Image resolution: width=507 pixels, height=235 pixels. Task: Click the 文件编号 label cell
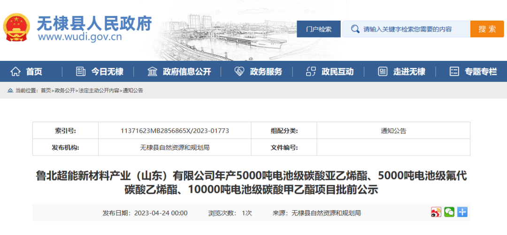(284, 147)
